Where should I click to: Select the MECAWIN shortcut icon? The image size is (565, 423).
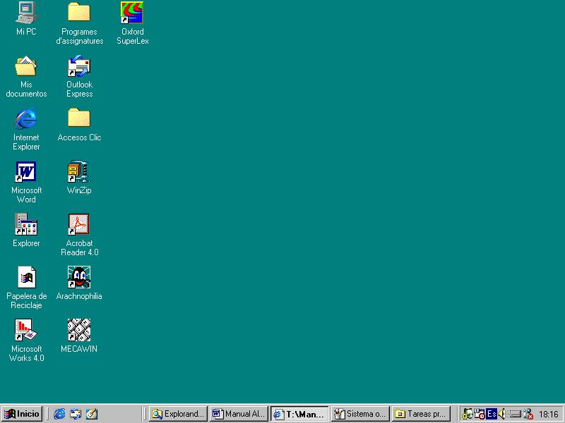[79, 331]
